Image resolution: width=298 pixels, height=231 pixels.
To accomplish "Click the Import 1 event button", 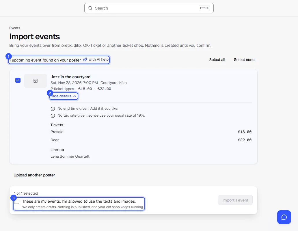I will (235, 200).
